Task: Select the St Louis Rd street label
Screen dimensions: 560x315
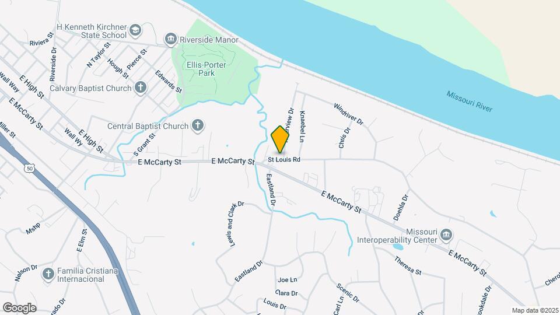Action: 284,160
